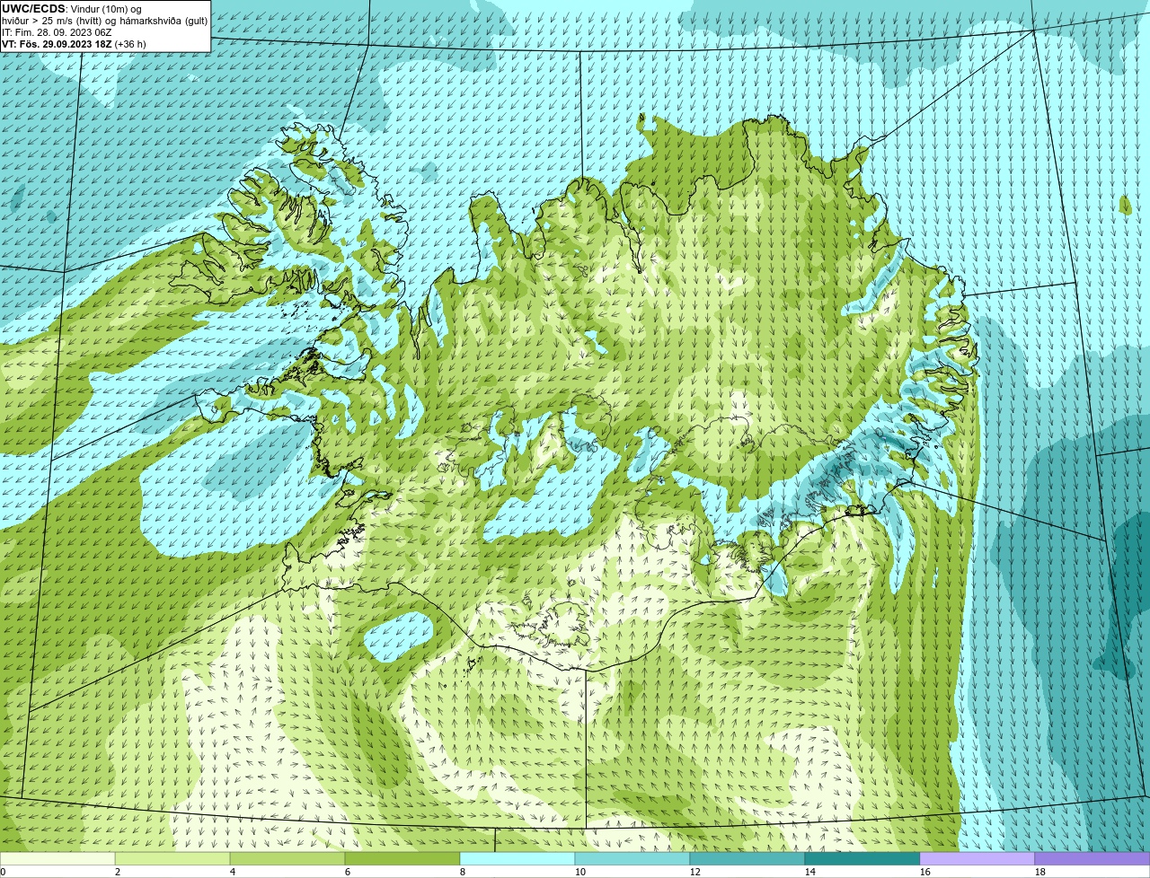Click the 14–16 m/s dark teal legend swatch
This screenshot has height=878, width=1150.
862,858
